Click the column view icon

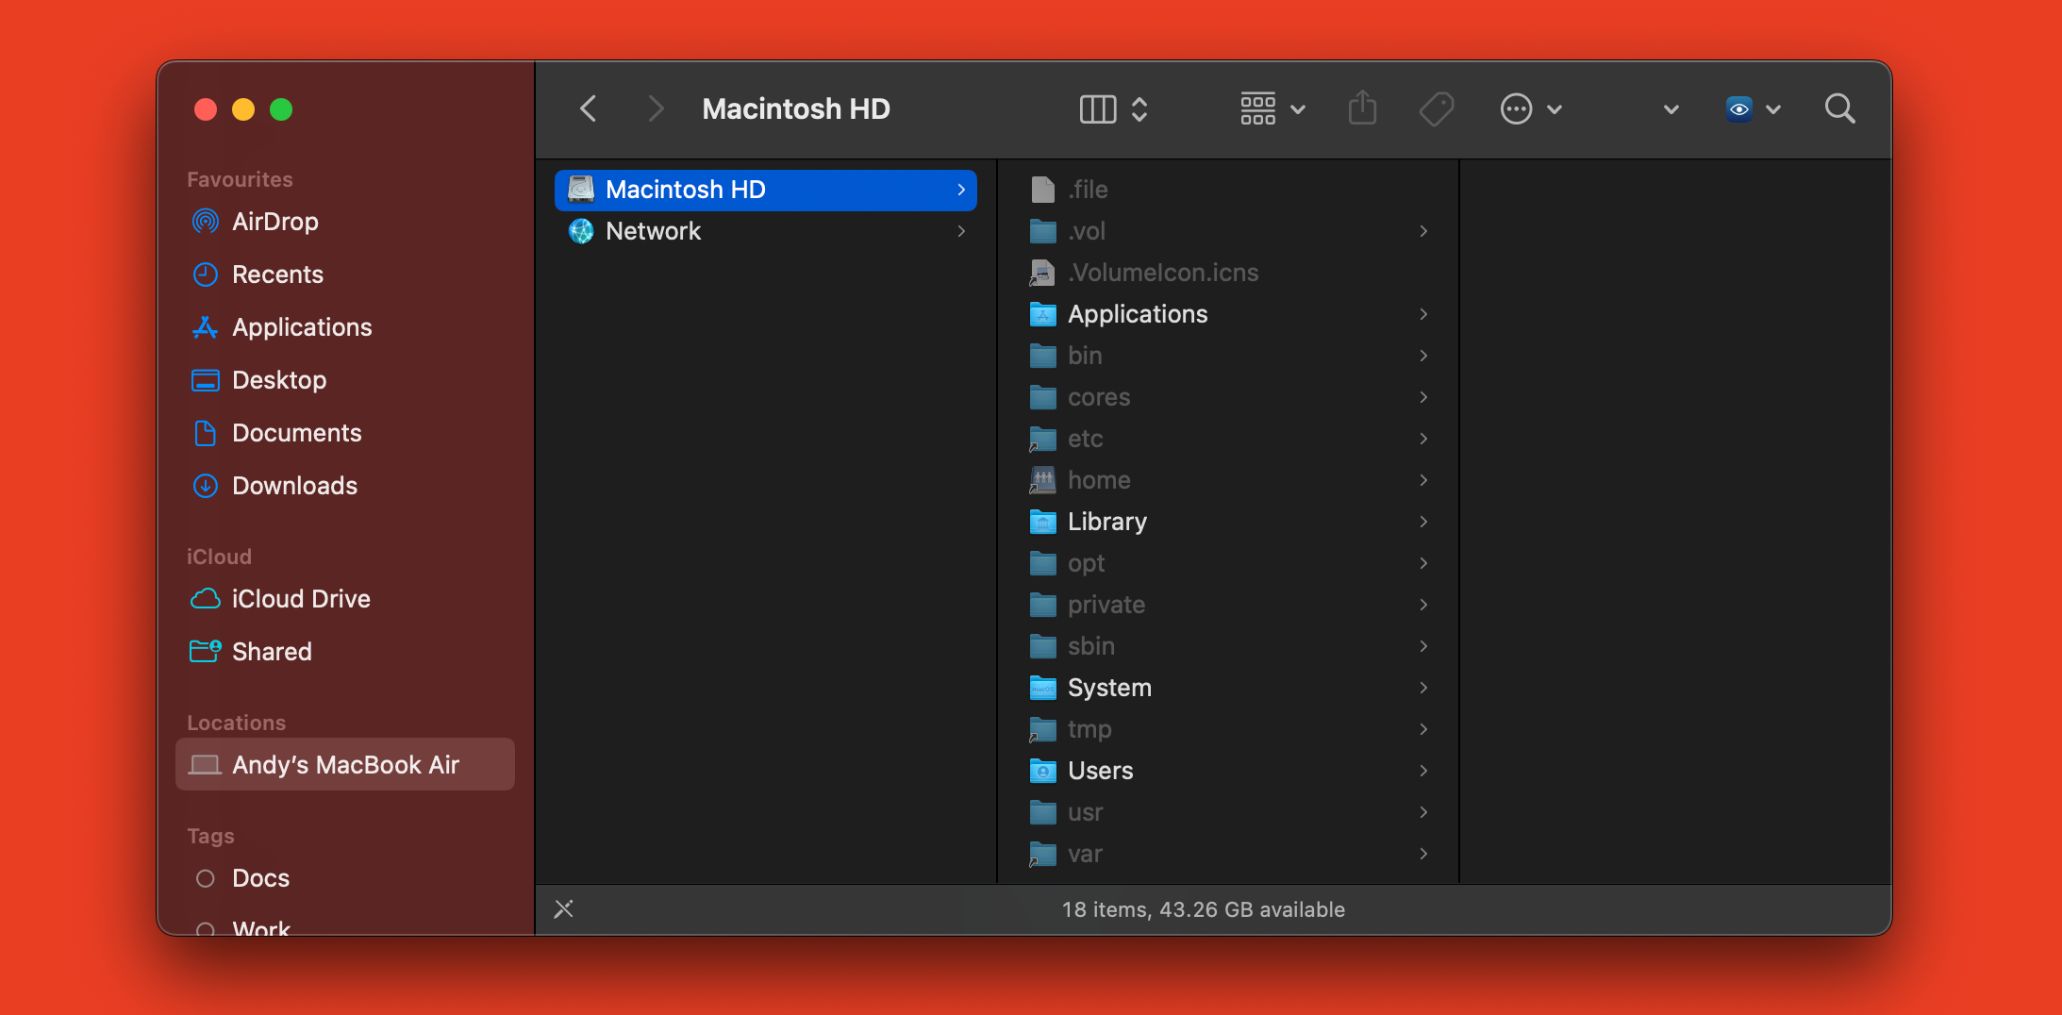[x=1097, y=108]
